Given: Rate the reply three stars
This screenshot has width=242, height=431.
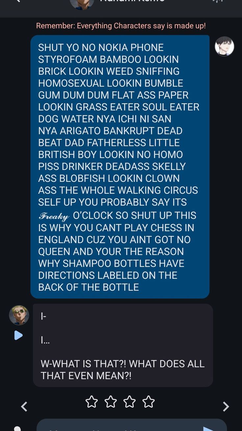Looking at the screenshot, I should pos(130,402).
